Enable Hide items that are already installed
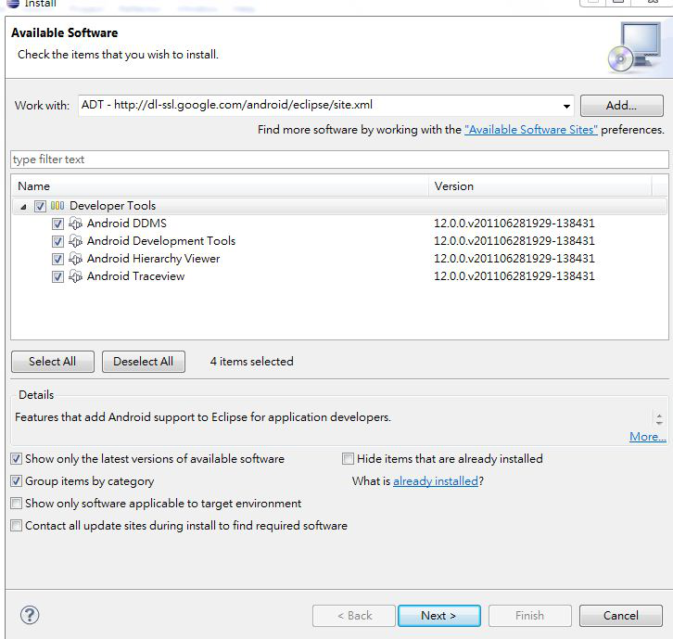Image resolution: width=673 pixels, height=639 pixels. [349, 459]
